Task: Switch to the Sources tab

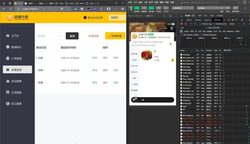Action: (x=207, y=20)
